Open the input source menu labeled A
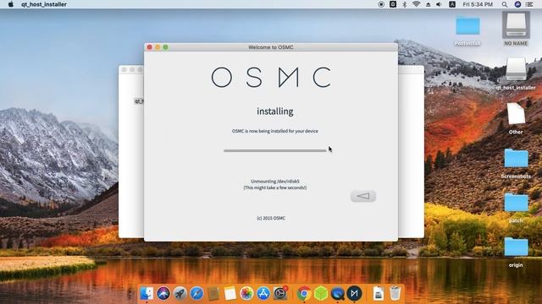Image resolution: width=542 pixels, height=304 pixels. 451,4
